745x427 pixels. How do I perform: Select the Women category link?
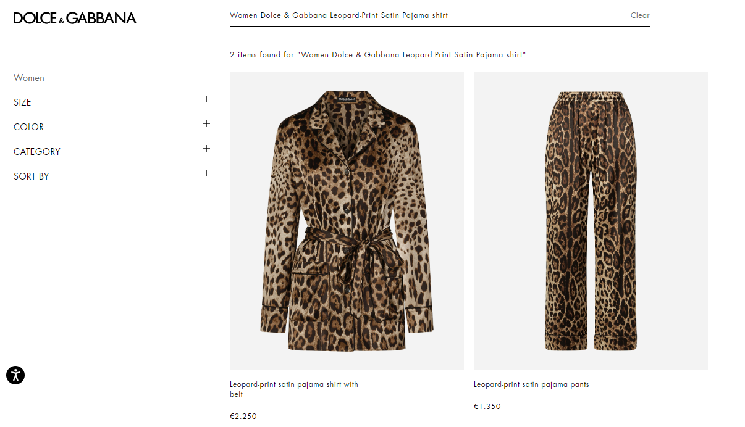click(29, 78)
